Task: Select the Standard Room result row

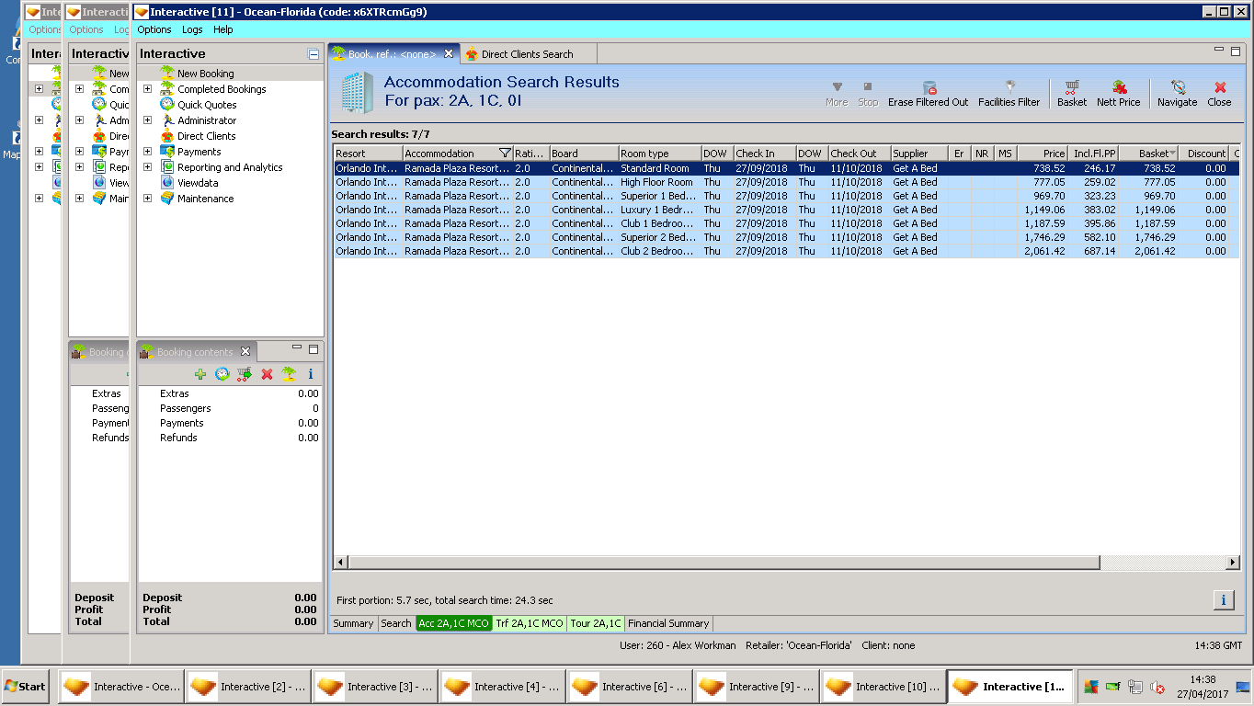Action: [x=786, y=168]
